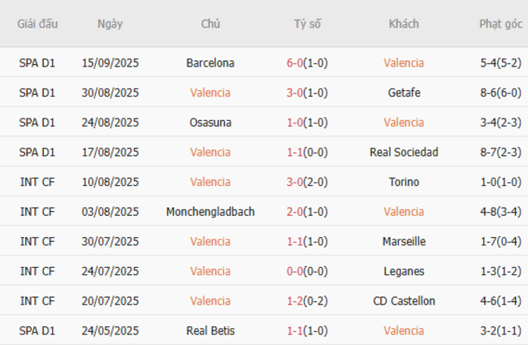The image size is (528, 345).
Task: Select the Osasuna home team
Action: click(210, 123)
